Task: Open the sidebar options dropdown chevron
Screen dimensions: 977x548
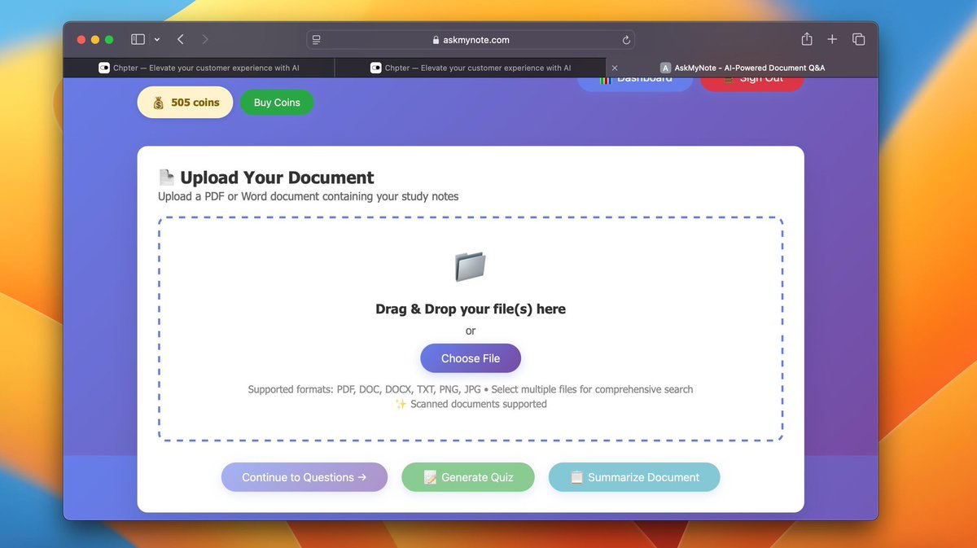Action: click(x=157, y=39)
